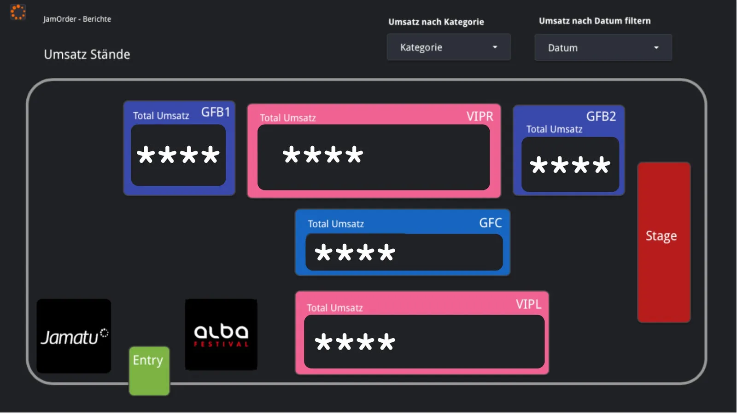Reveal the hidden GFB1 Umsatz value

(178, 155)
